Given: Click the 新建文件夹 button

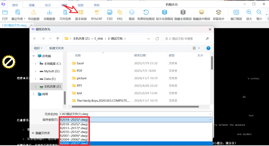Looking at the screenshot, I should coord(56,48).
